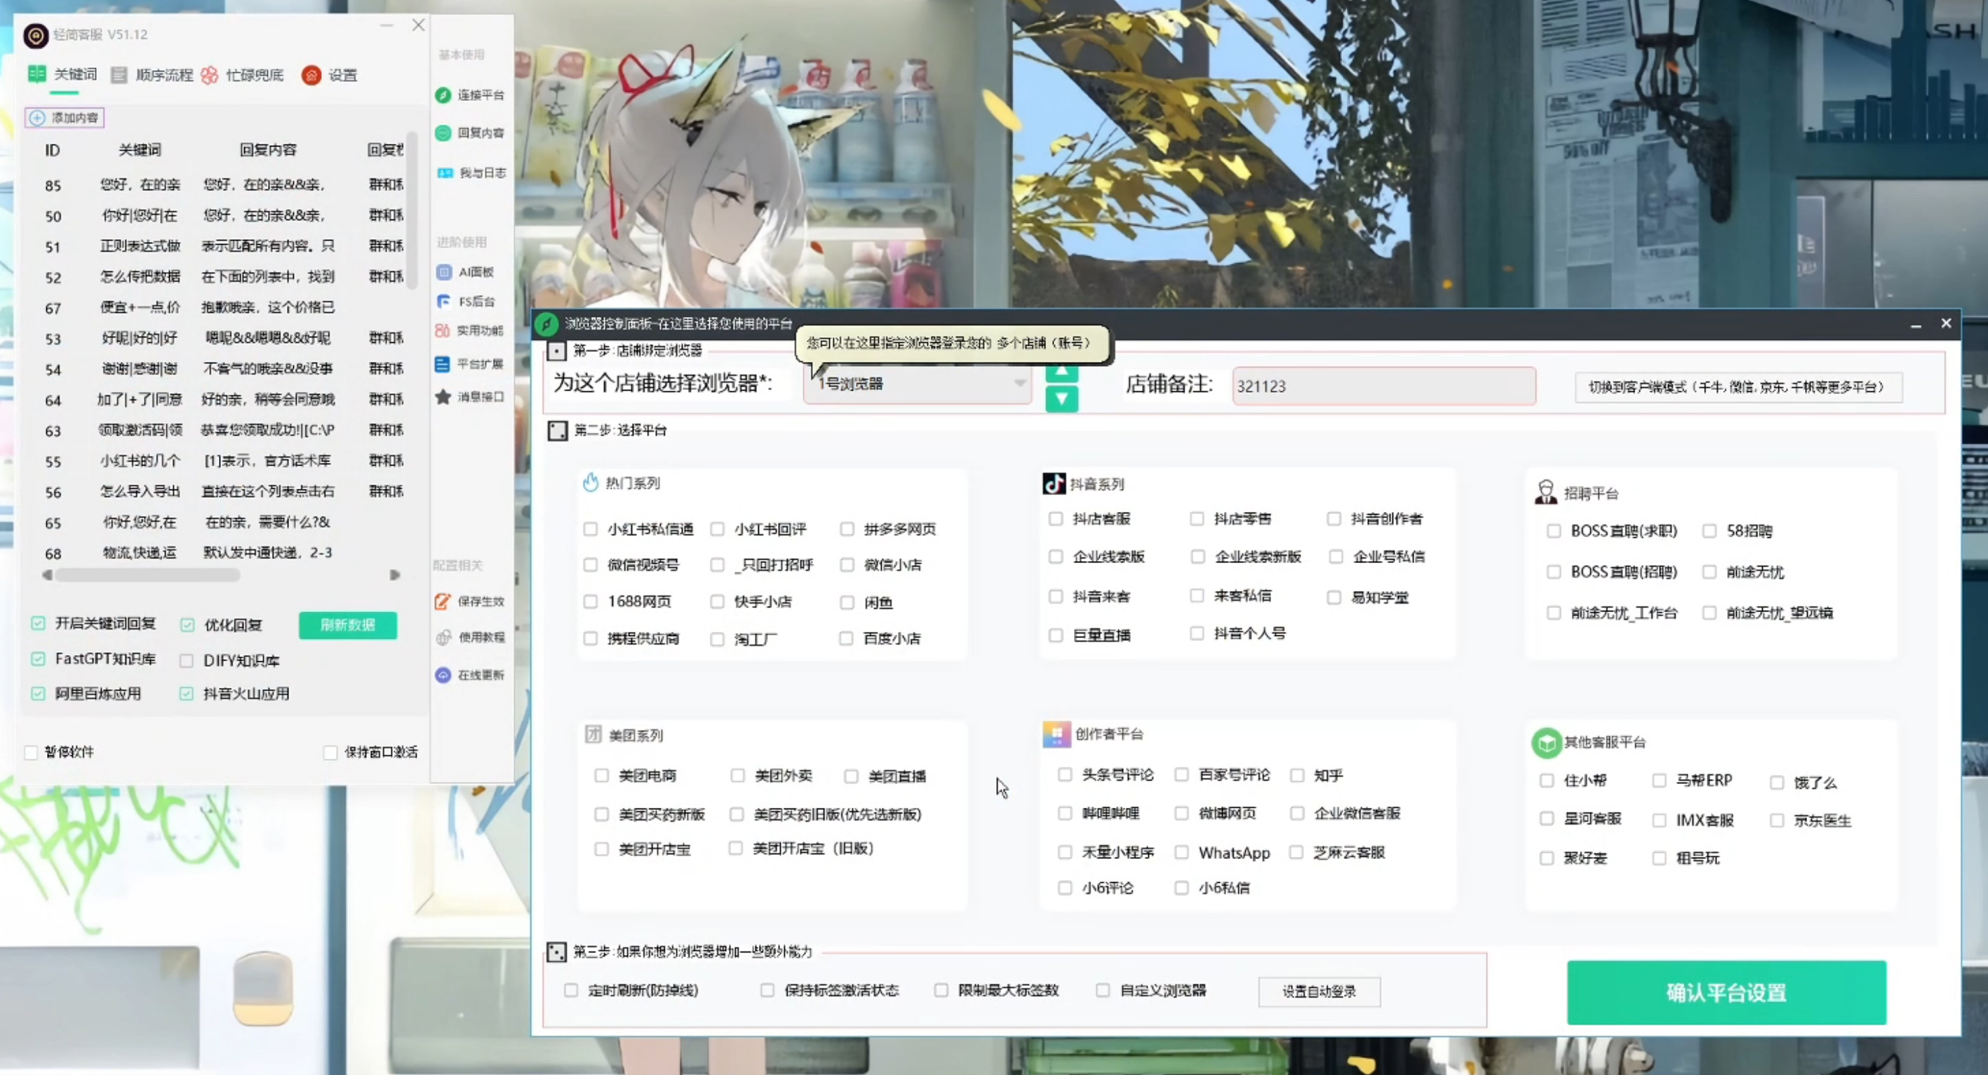
Task: Click the right arrow of the table scrollbar
Action: coord(395,575)
